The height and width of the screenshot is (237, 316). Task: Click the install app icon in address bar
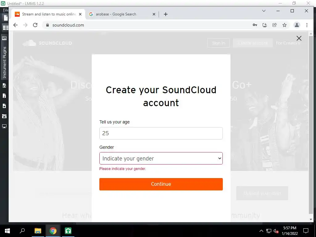click(x=264, y=25)
